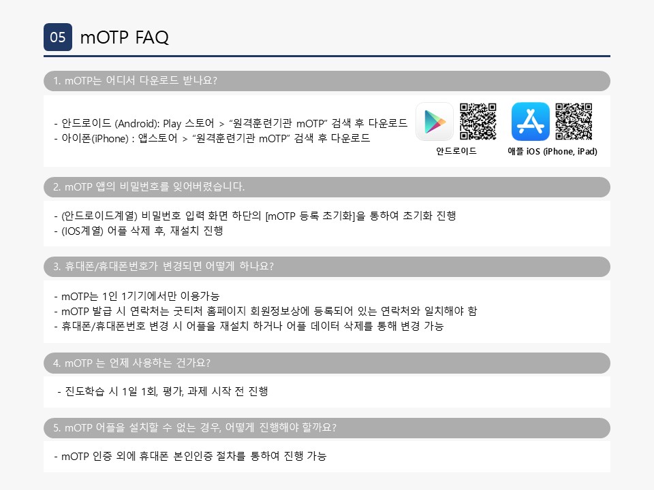
Task: Click the iPhone 앱스토어 download instruction line
Action: click(212, 138)
